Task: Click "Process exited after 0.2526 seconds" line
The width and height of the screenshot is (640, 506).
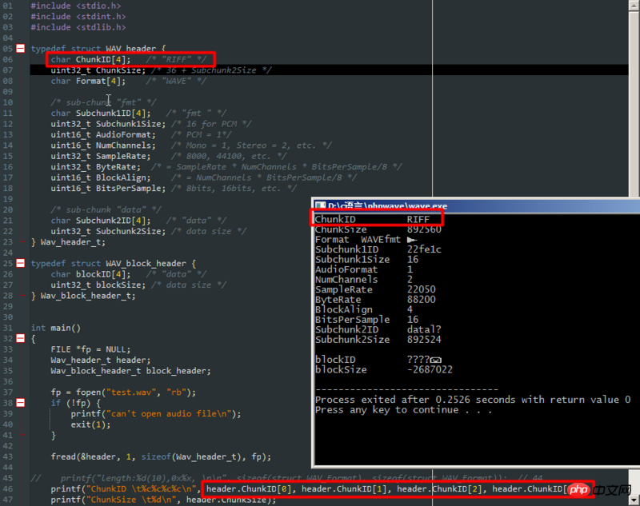Action: [x=473, y=400]
